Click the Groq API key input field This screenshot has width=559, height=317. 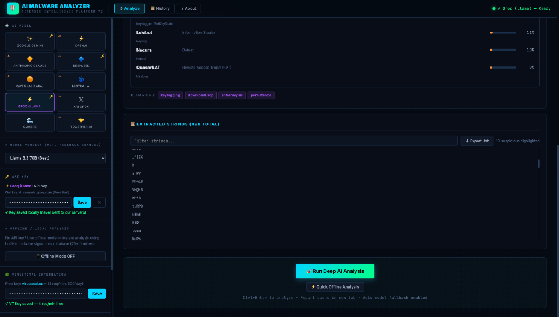click(39, 202)
